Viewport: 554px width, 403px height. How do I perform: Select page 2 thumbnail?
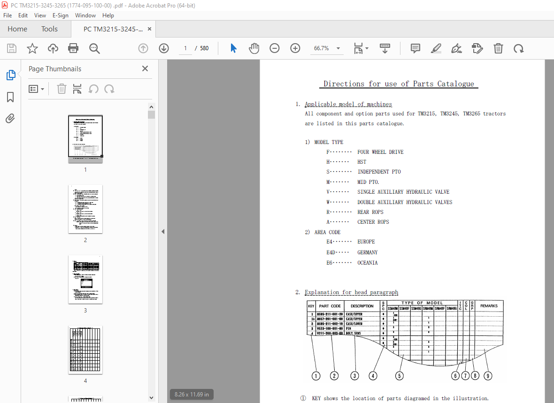click(x=85, y=209)
